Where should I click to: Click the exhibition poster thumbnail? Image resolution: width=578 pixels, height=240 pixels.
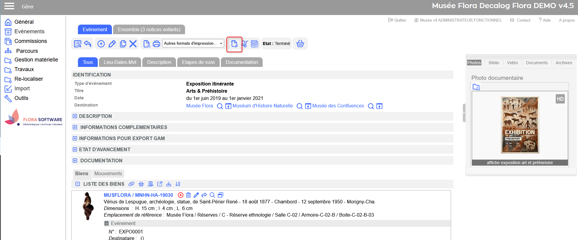[x=520, y=125]
